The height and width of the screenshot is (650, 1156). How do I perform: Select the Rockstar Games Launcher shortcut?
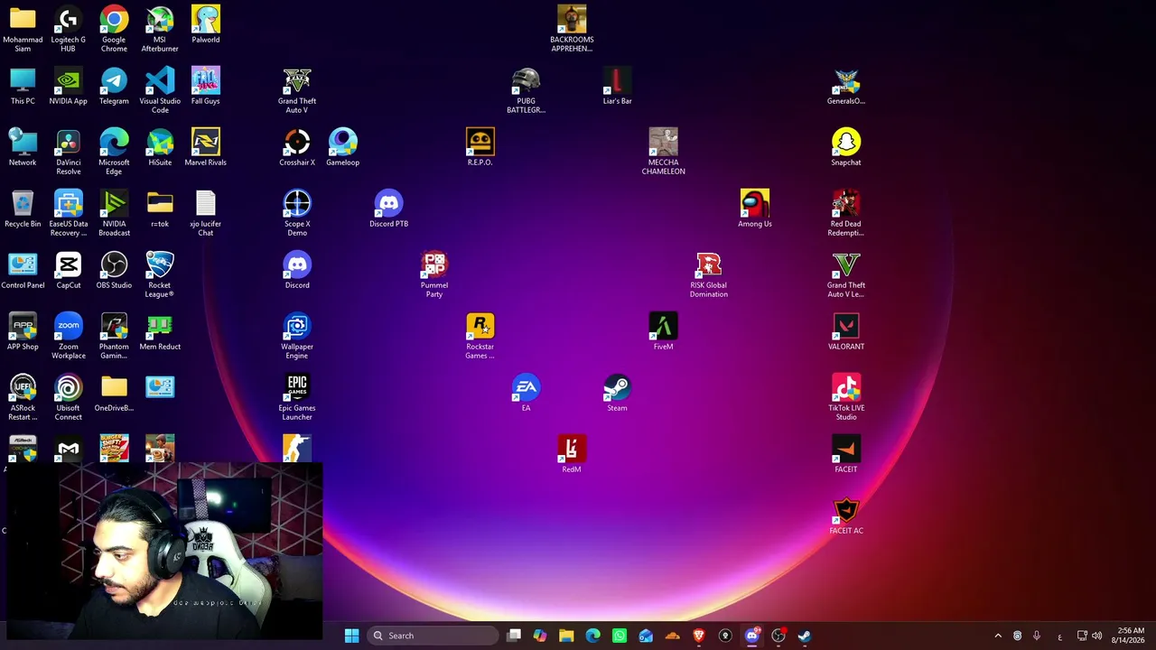tap(480, 336)
